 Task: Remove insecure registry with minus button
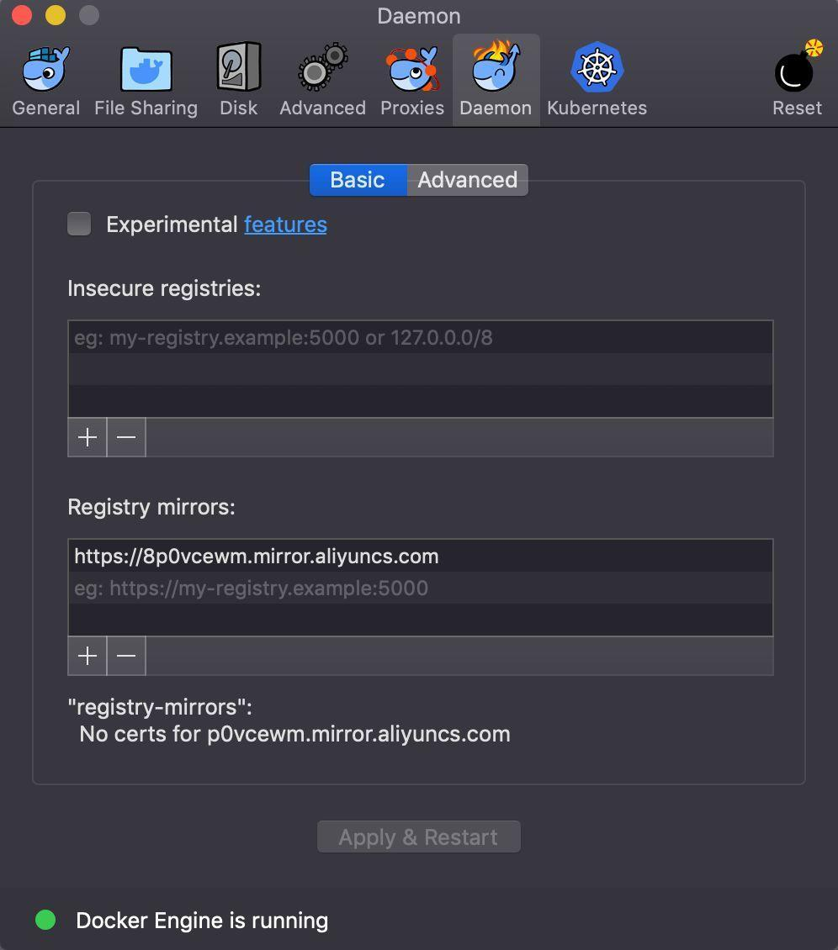click(126, 437)
